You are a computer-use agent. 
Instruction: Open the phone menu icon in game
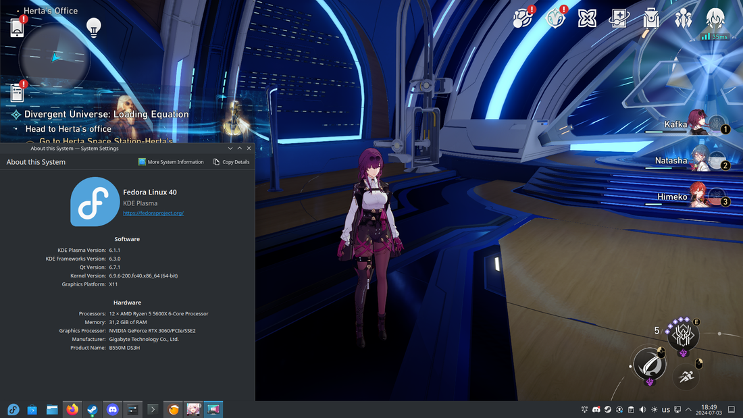[17, 27]
